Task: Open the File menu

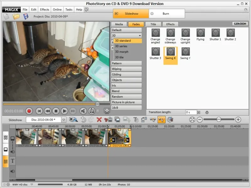Action: 25,10
